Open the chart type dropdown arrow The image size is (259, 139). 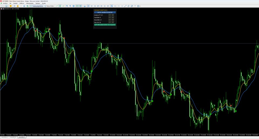[4, 6]
